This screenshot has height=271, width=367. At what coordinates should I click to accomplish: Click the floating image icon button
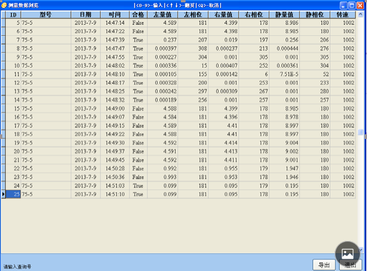coord(348,253)
